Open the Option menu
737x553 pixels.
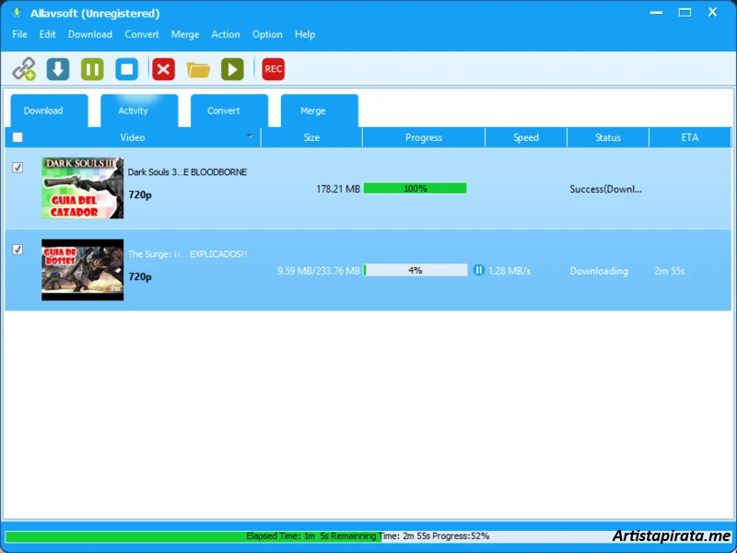(x=267, y=34)
